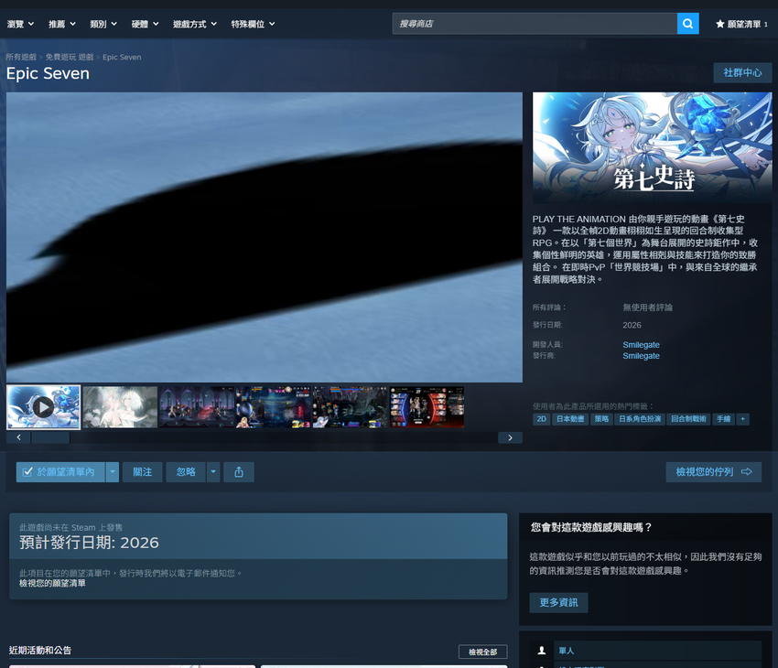Open the 瀏覽 dropdown menu
The image size is (778, 668).
pyautogui.click(x=20, y=24)
